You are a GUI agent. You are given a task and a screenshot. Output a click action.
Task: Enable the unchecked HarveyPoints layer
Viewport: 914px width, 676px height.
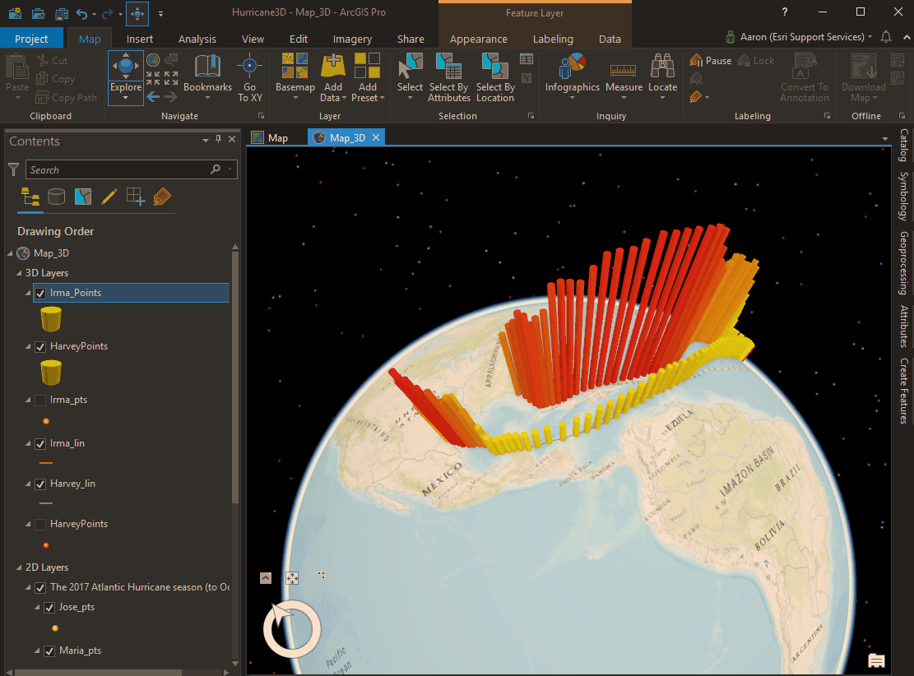tap(40, 525)
